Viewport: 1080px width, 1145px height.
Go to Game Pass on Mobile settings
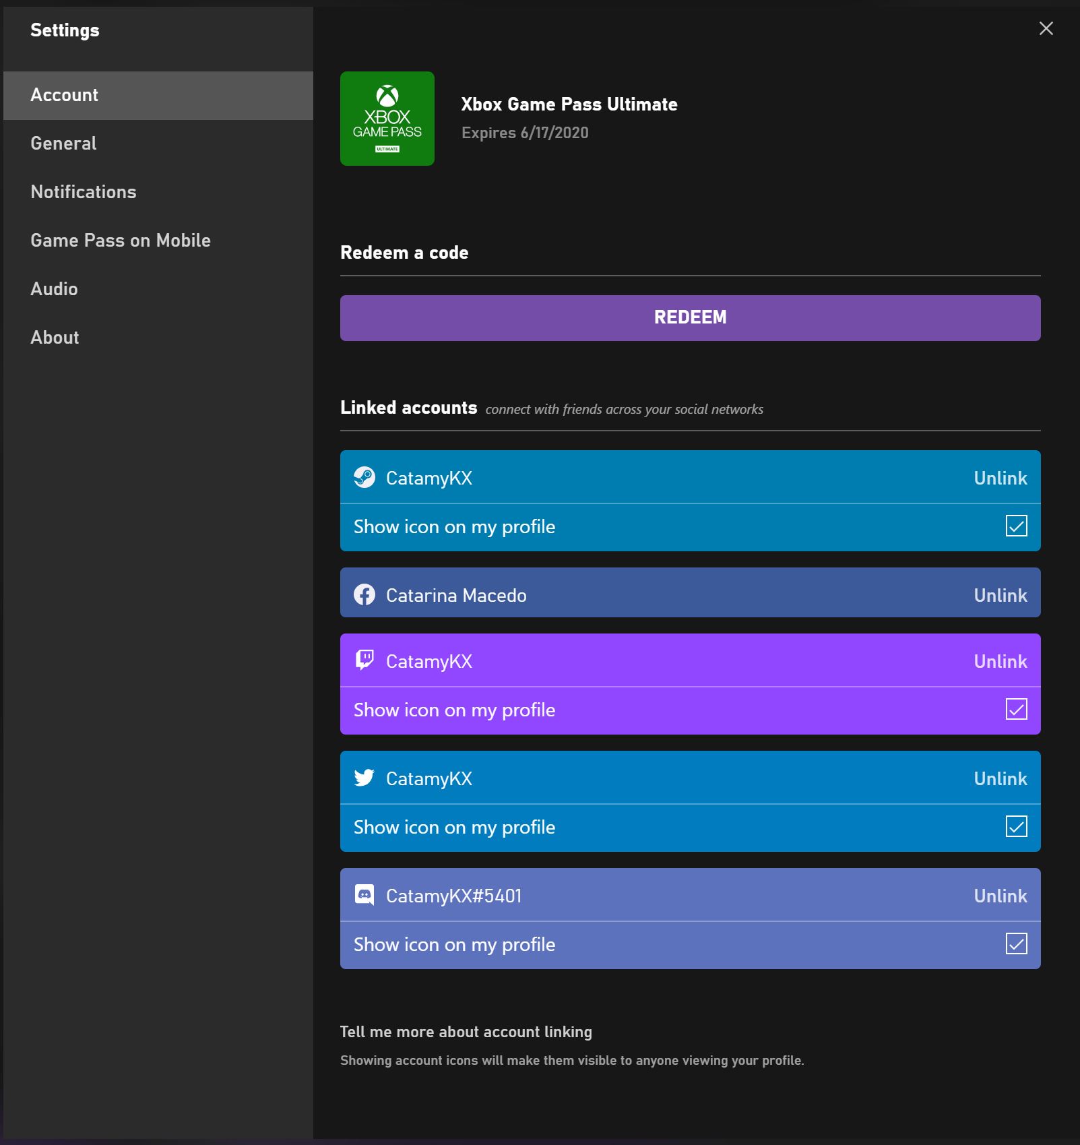(x=158, y=241)
